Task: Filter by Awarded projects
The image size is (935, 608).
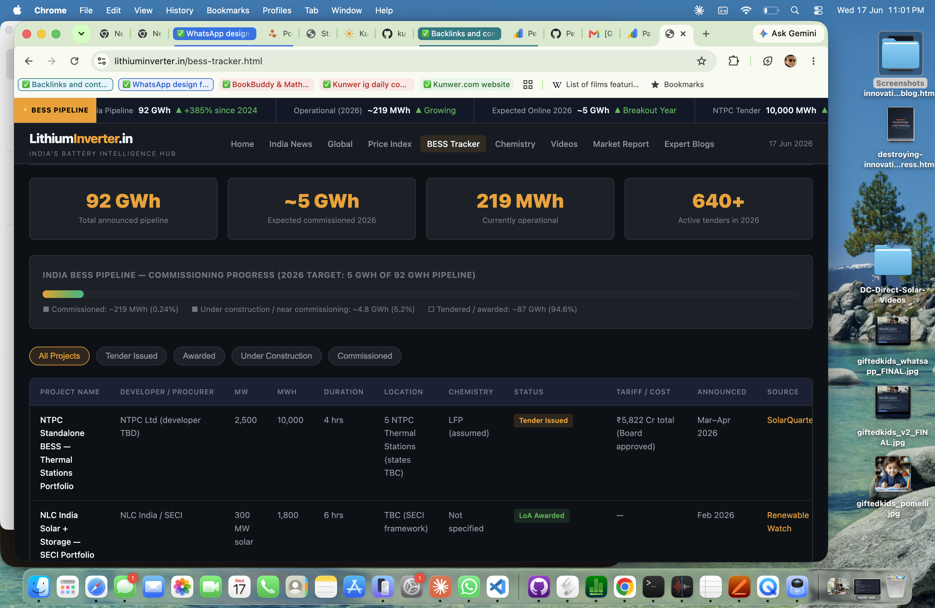Action: (199, 356)
